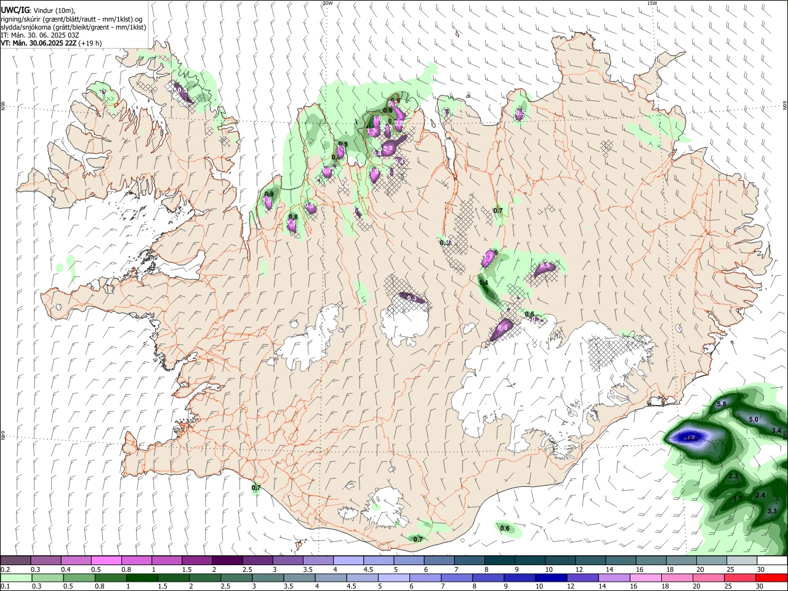788x591 pixels.
Task: Click the initial time 'IT: Mán. 30. 06. 2025 03Z'
Action: point(40,35)
